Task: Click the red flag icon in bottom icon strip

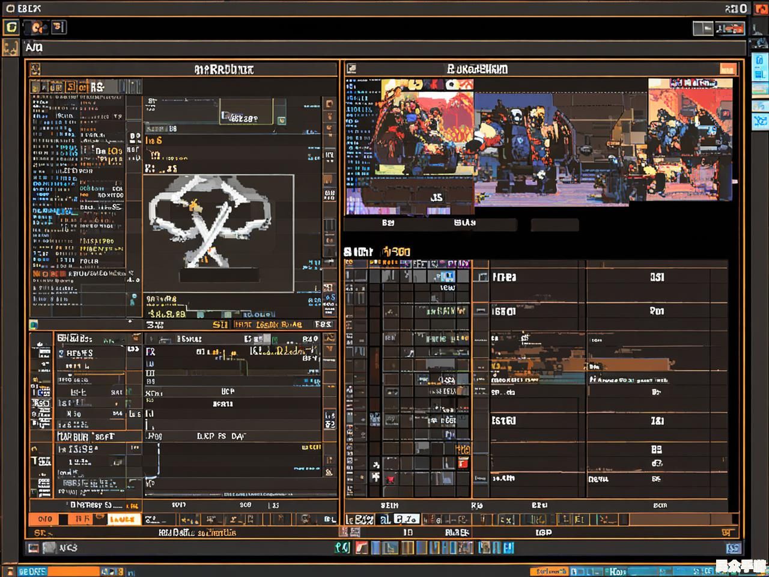Action: click(x=361, y=548)
